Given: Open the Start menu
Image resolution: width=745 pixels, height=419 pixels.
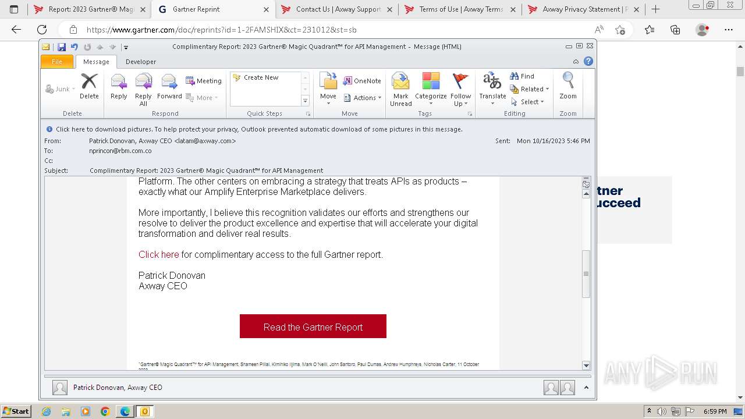Looking at the screenshot, I should coord(16,411).
